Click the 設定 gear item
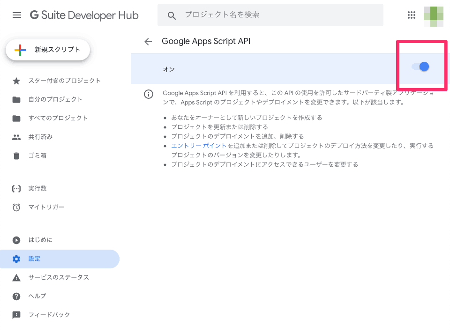 point(34,259)
